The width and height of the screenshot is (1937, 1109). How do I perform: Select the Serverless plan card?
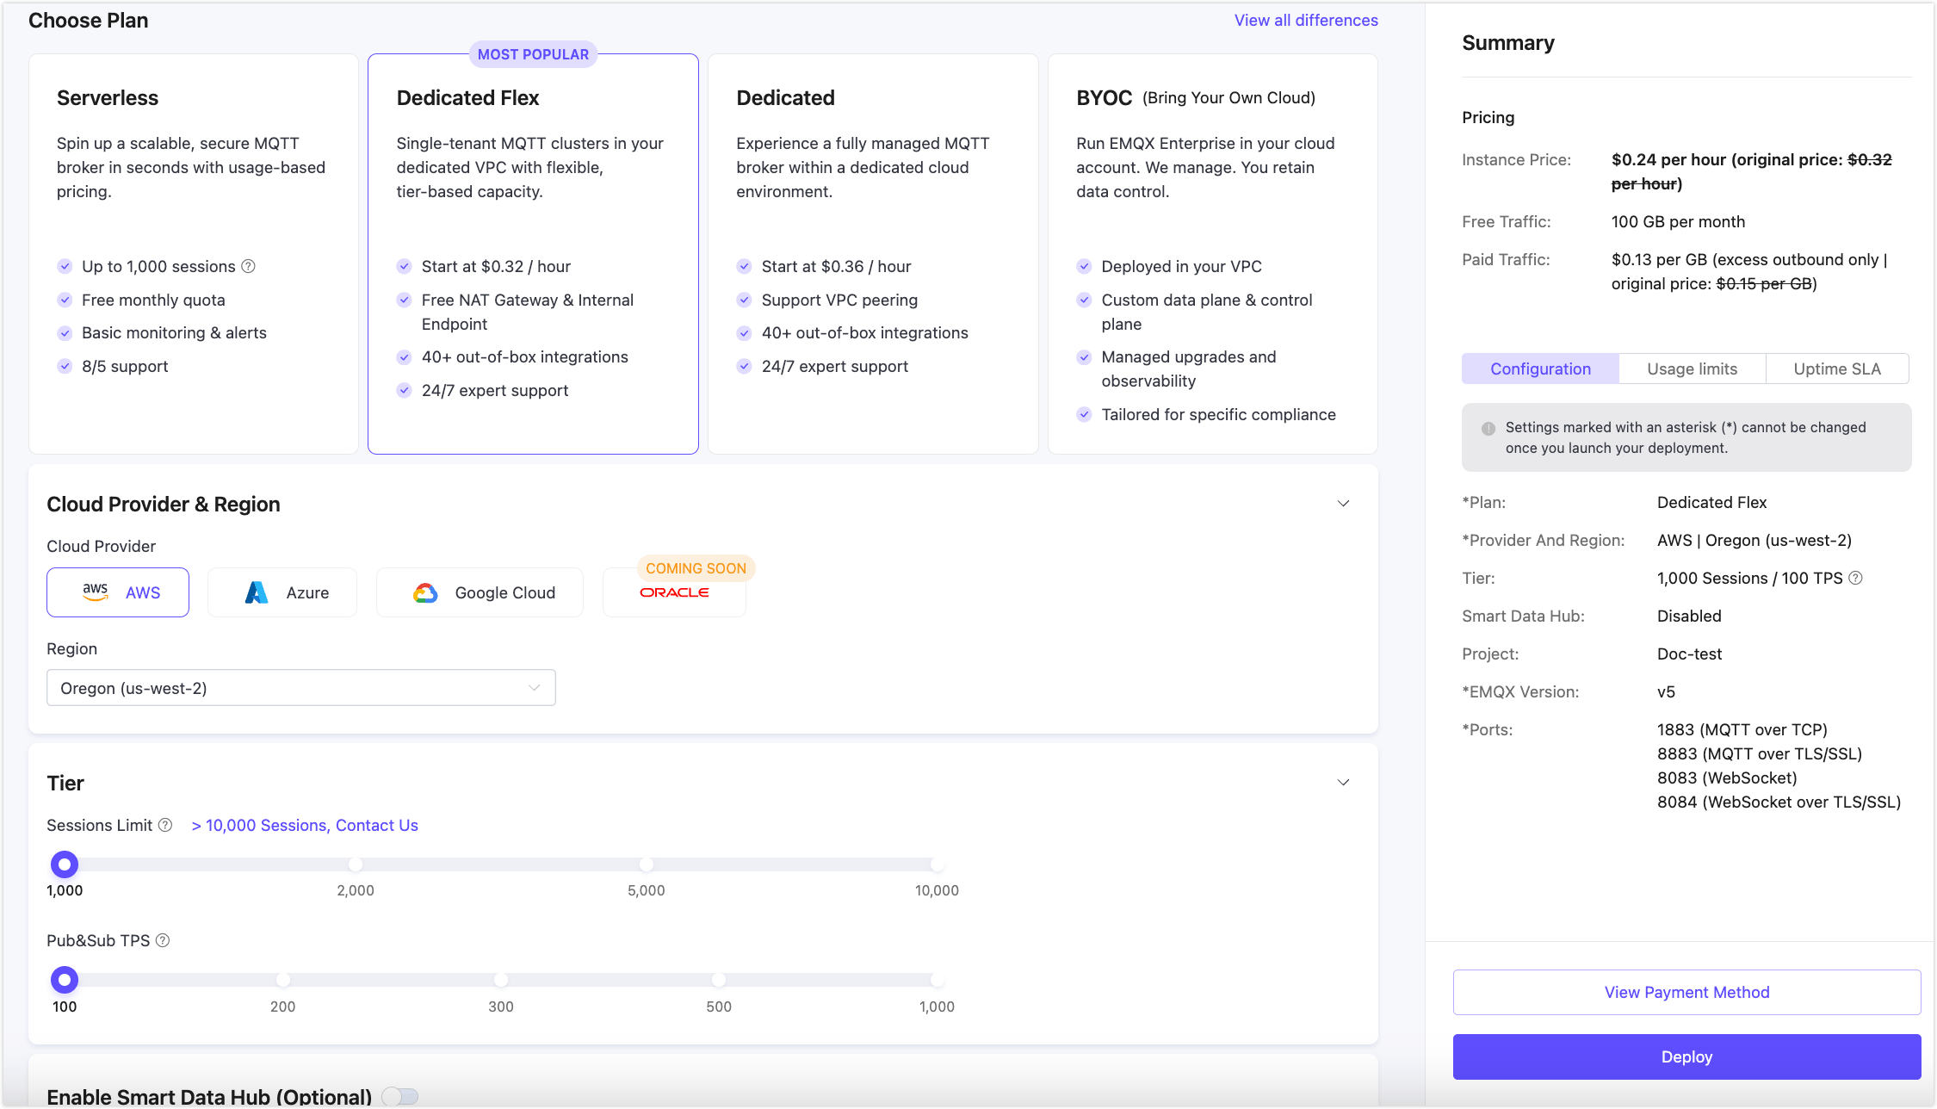(193, 253)
